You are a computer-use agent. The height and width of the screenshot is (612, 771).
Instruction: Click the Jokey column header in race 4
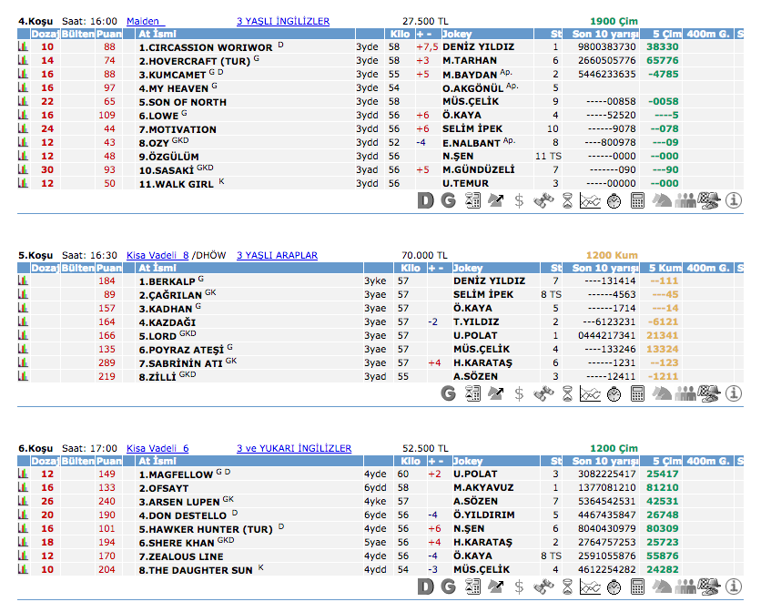(467, 35)
